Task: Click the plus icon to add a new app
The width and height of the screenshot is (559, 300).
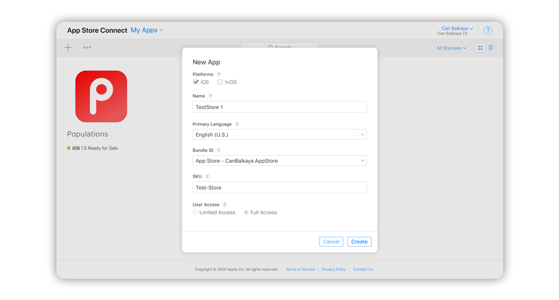Action: (68, 48)
